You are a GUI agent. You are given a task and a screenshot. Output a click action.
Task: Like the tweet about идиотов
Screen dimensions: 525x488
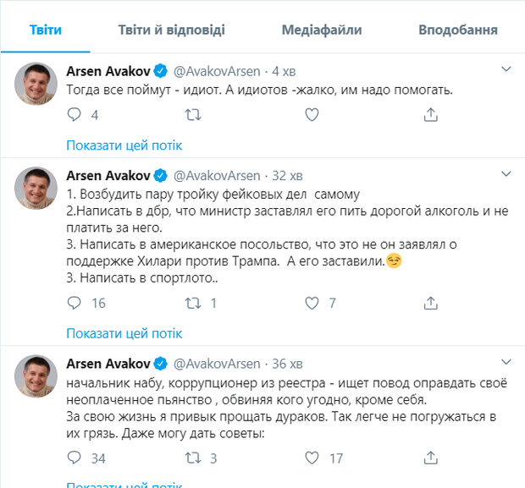pos(311,114)
